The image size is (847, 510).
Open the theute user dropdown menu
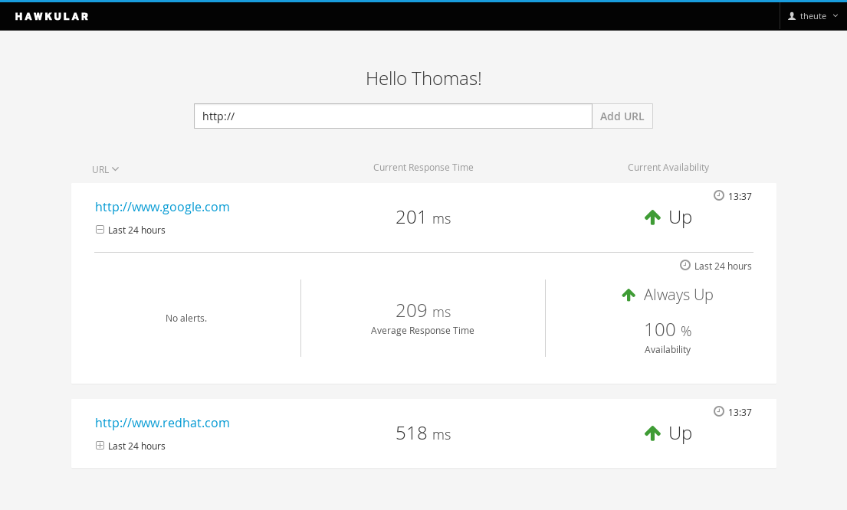tap(813, 16)
